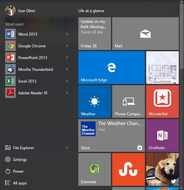Click the Start menu scrollbar thumb

pyautogui.click(x=182, y=36)
